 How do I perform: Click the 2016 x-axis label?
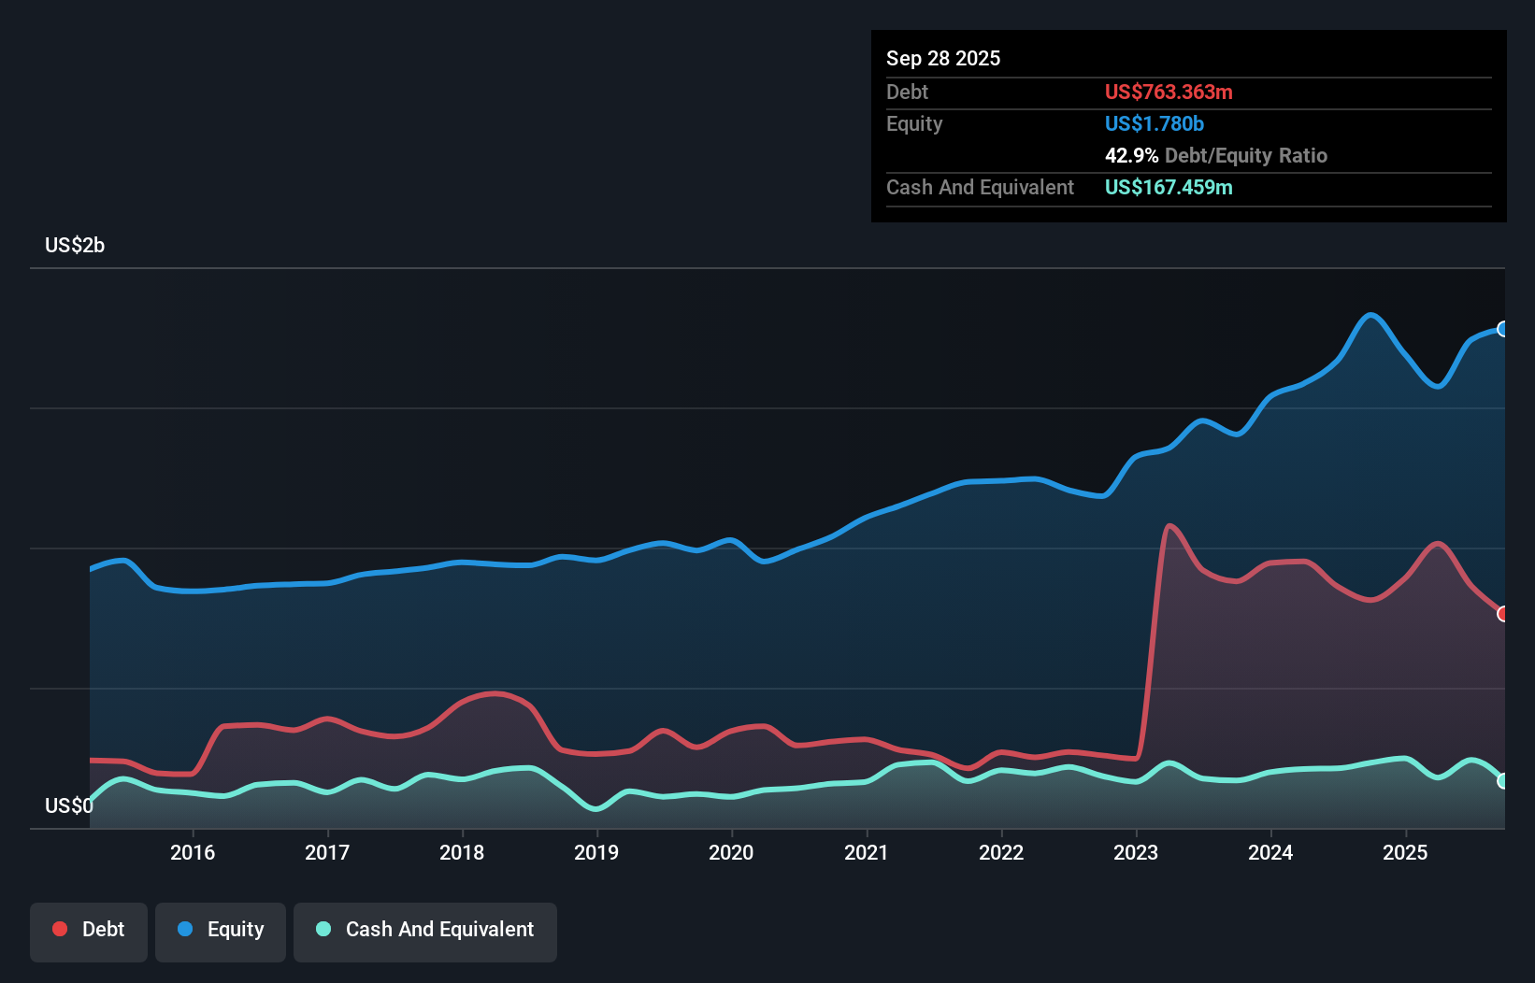coord(193,852)
